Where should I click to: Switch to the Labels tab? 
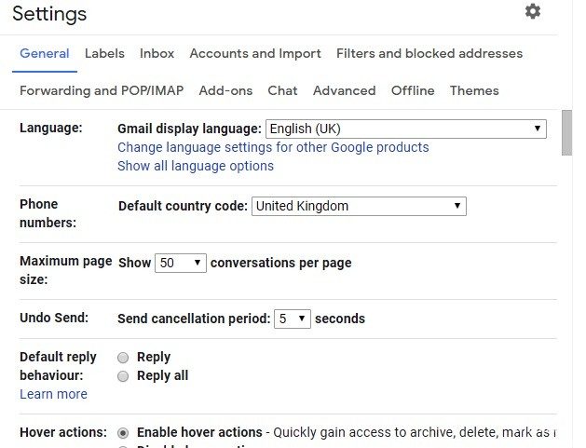pos(104,53)
